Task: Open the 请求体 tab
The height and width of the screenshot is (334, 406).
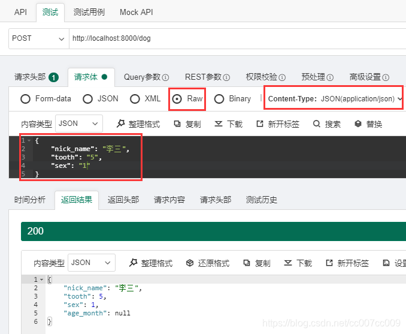Action: [x=91, y=77]
